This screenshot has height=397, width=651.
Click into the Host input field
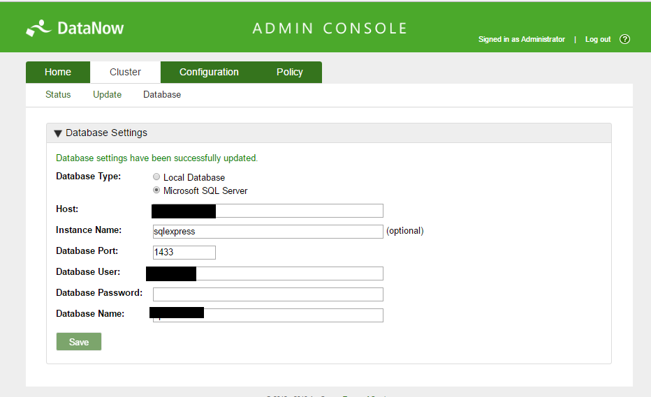(x=299, y=211)
